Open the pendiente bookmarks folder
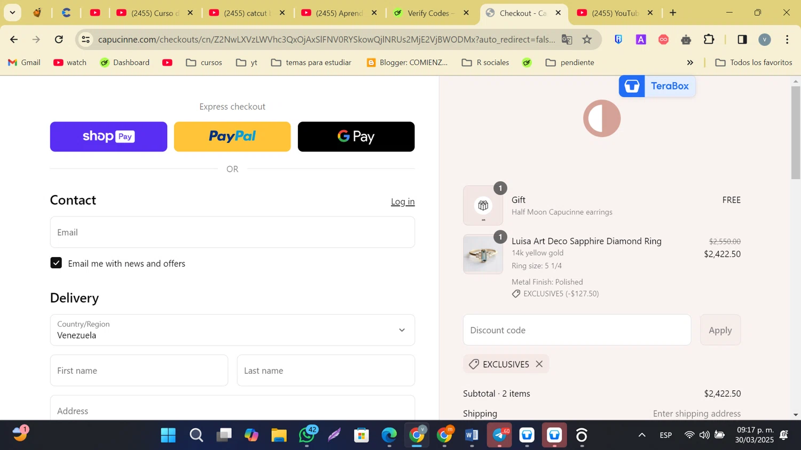Screen dimensions: 801x450 coord(570,62)
